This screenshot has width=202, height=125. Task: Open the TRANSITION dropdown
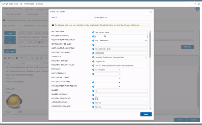[x=146, y=57]
